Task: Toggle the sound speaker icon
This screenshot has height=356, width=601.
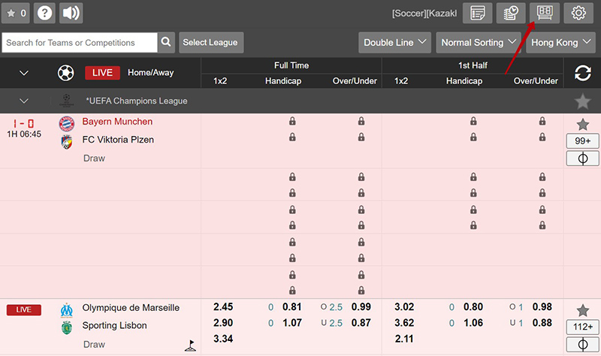Action: click(x=71, y=14)
